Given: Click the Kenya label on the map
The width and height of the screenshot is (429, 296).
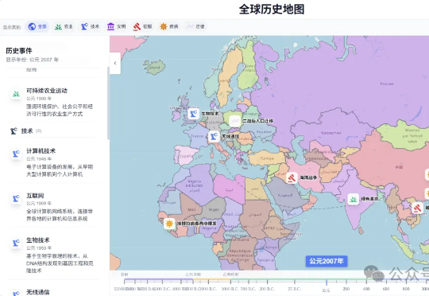Looking at the screenshot, I should 271,247.
